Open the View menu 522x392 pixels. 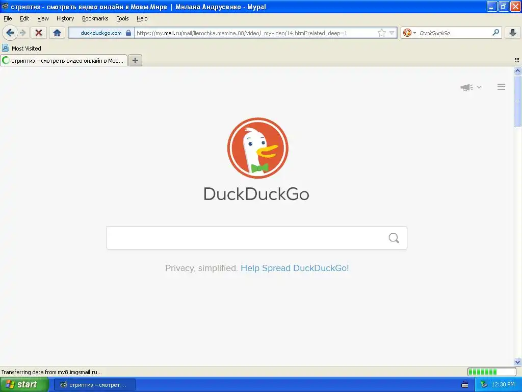pyautogui.click(x=43, y=18)
